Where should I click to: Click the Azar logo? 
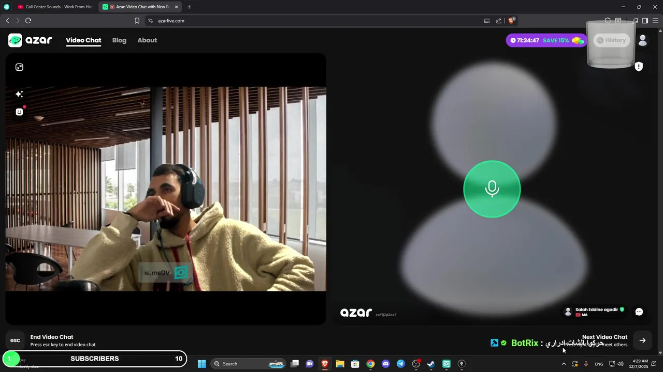30,40
